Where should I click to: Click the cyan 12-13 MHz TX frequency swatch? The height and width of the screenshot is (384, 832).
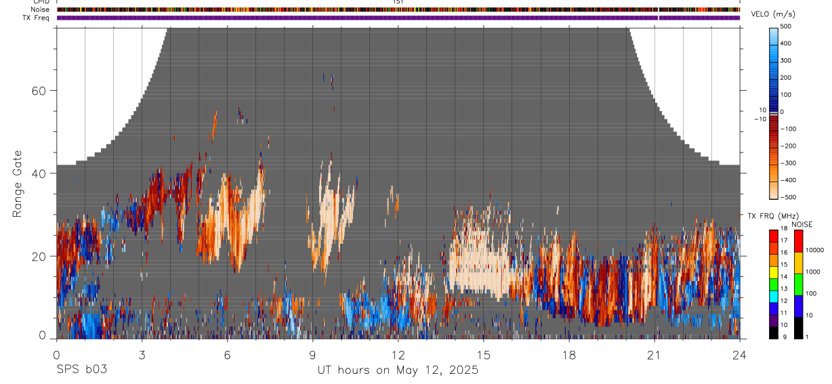(774, 297)
